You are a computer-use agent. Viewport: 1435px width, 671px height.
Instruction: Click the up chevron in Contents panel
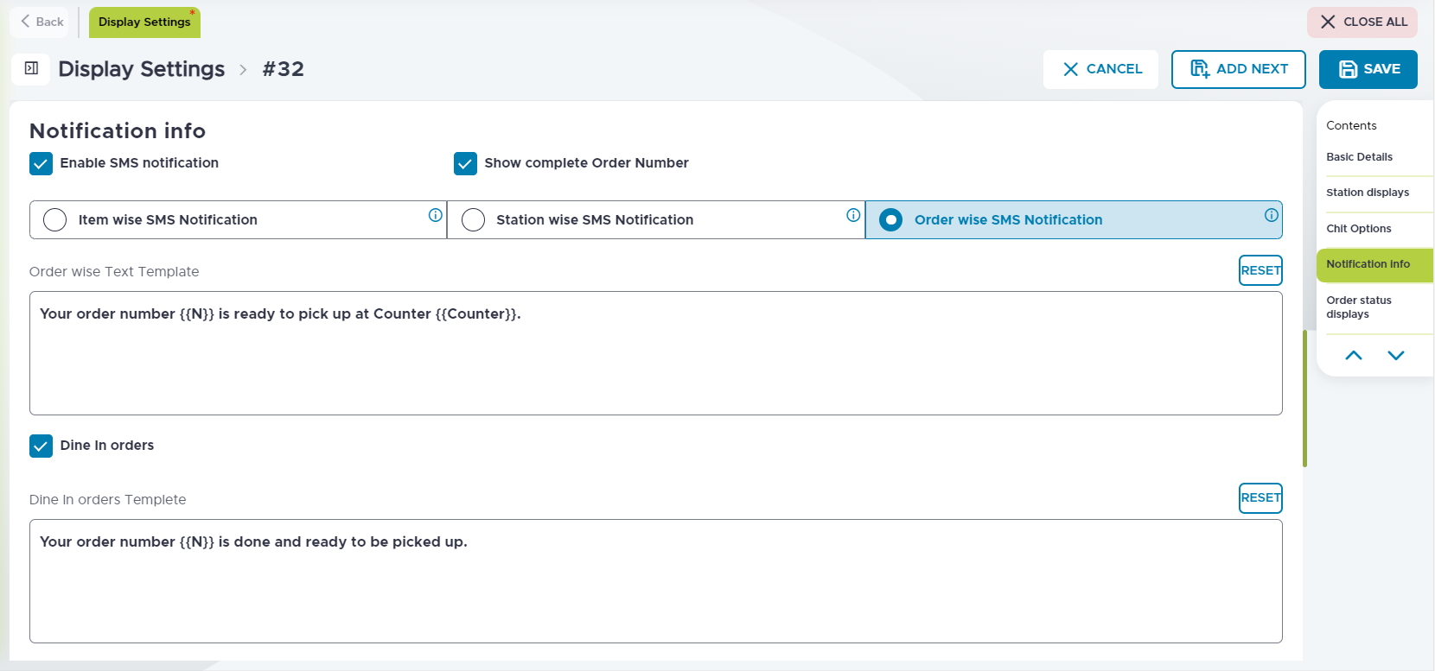[1354, 356]
